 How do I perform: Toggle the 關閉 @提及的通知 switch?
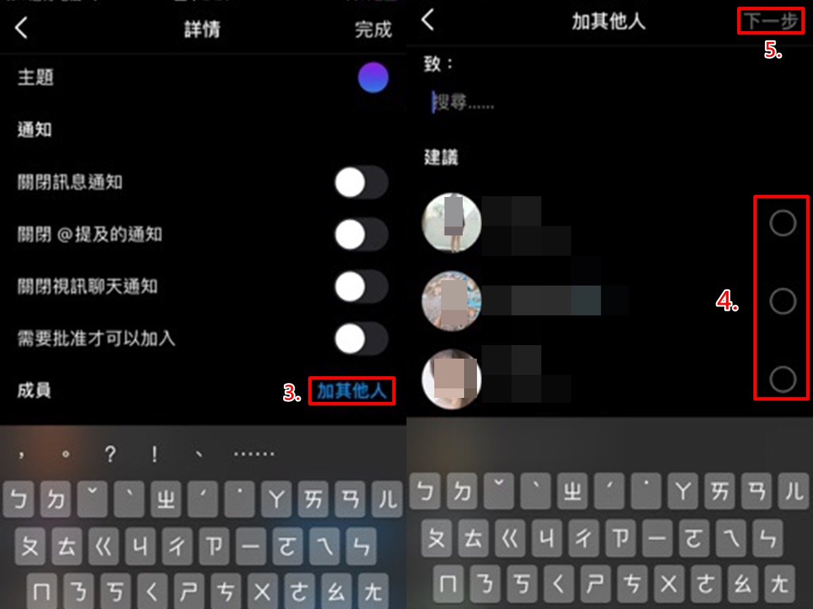(361, 235)
